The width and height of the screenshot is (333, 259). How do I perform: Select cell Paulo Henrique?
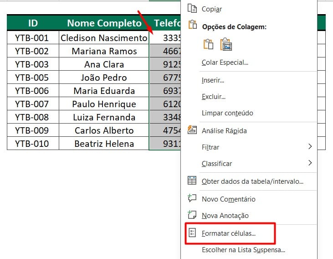[104, 104]
